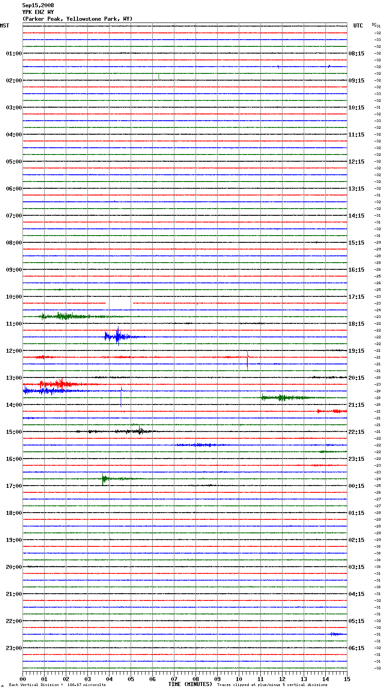The width and height of the screenshot is (383, 691).
Task: Click the 14:15 UTC time label
Action: tap(356, 216)
